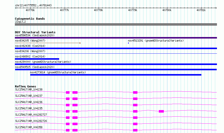Click the 40781k ruler tick label
This screenshot has height=133, width=224.
[201, 10]
